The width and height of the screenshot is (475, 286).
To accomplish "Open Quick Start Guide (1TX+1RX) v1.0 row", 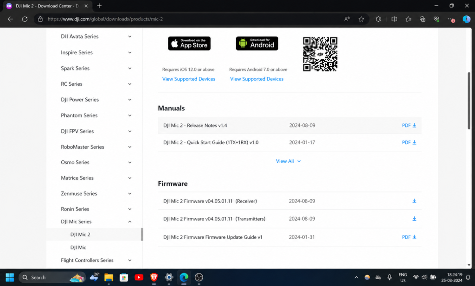I will 289,142.
